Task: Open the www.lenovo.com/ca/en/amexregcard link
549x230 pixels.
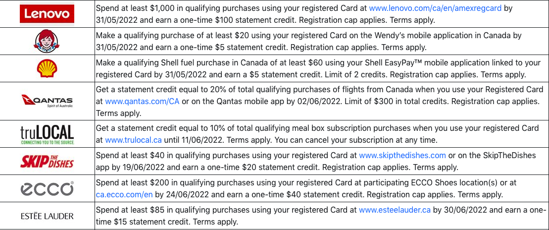Action: coord(435,8)
